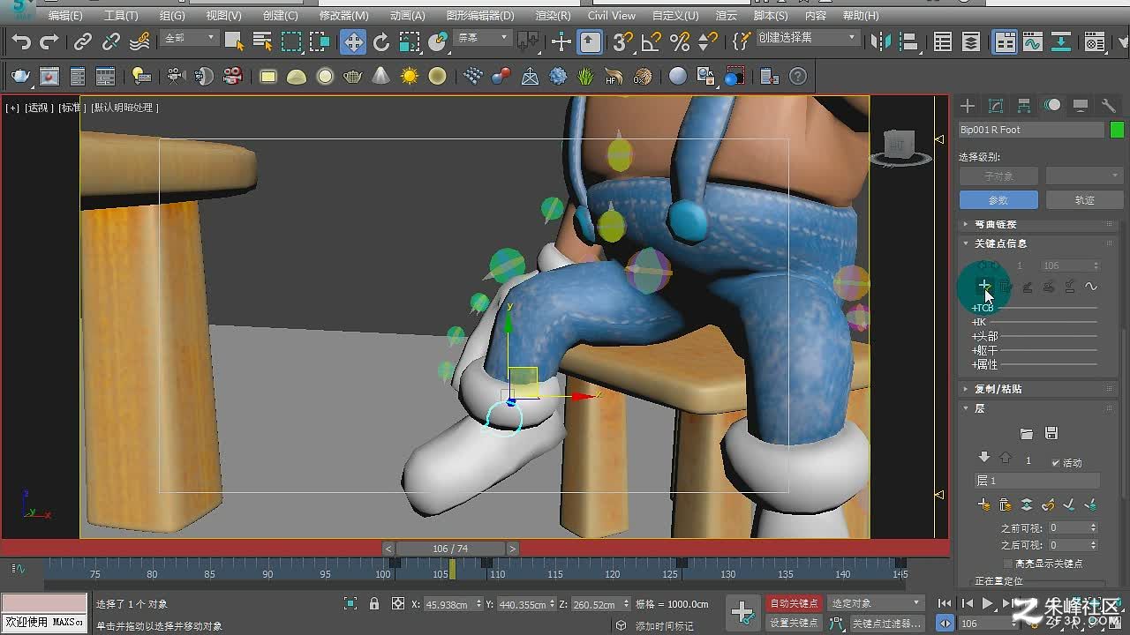
Task: Click the help question mark icon
Action: pyautogui.click(x=798, y=77)
